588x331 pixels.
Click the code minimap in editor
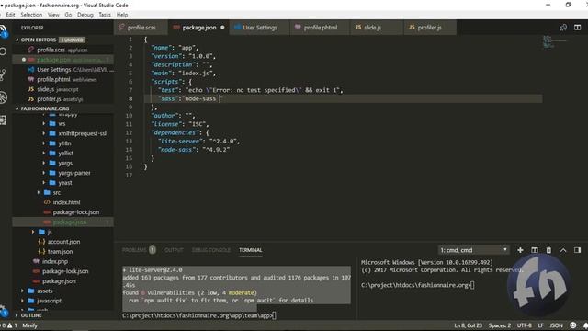click(557, 41)
